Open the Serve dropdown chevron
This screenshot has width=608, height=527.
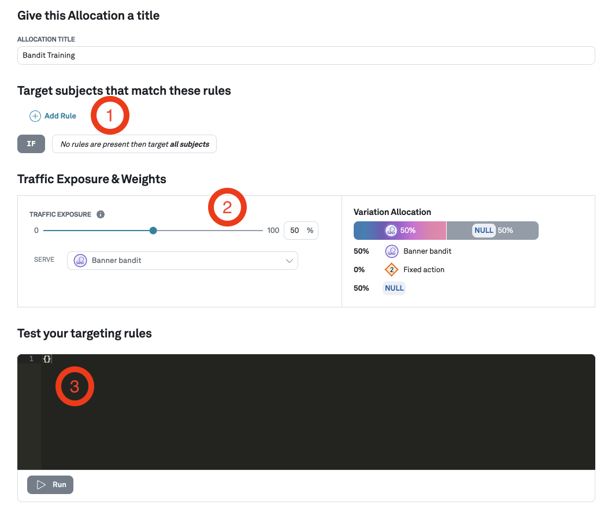pos(290,261)
